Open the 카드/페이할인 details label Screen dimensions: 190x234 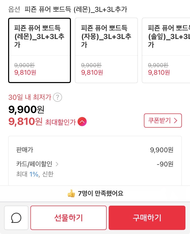pyautogui.click(x=34, y=164)
